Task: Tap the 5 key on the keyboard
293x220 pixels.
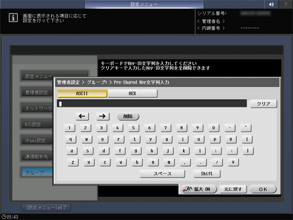Action: pyautogui.click(x=134, y=128)
